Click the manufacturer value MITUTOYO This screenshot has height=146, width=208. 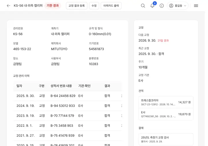(59, 49)
